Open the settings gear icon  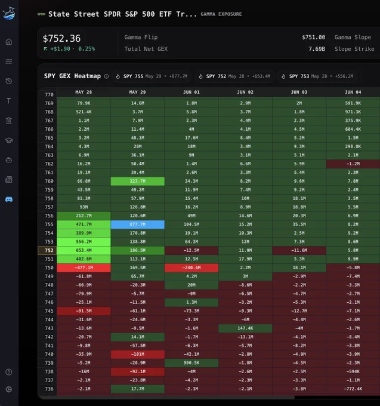tap(9, 389)
